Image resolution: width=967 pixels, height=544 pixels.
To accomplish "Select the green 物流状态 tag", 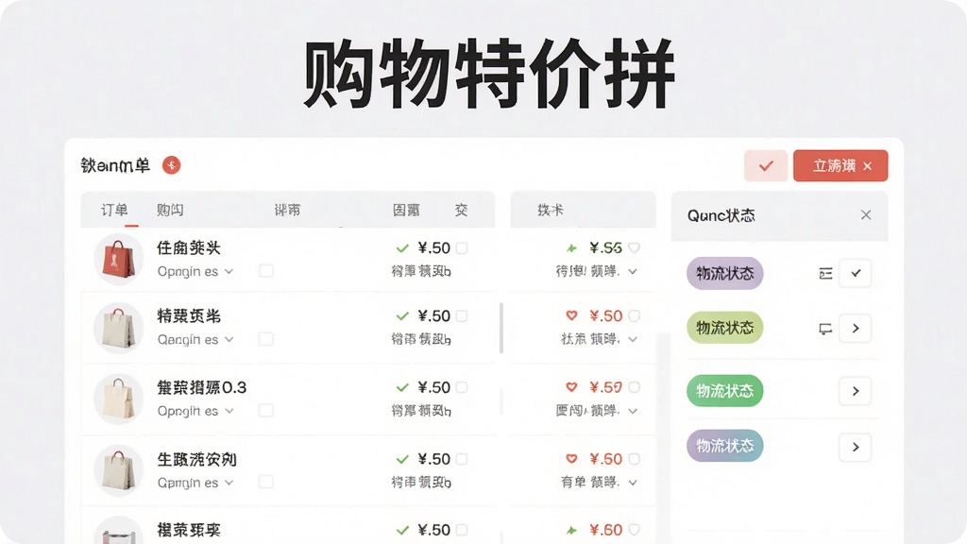I will [724, 390].
